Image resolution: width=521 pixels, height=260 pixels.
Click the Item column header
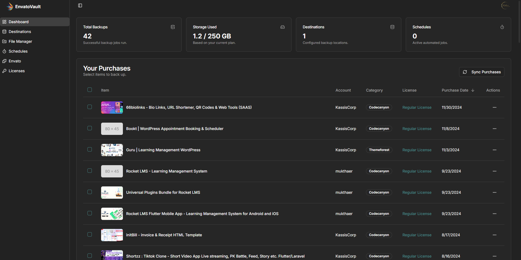coord(105,90)
